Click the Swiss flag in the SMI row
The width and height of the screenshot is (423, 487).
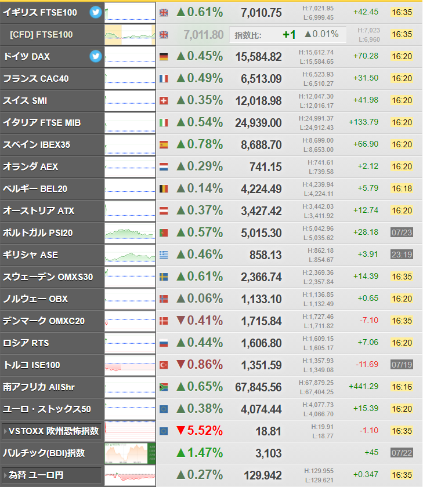coord(164,101)
